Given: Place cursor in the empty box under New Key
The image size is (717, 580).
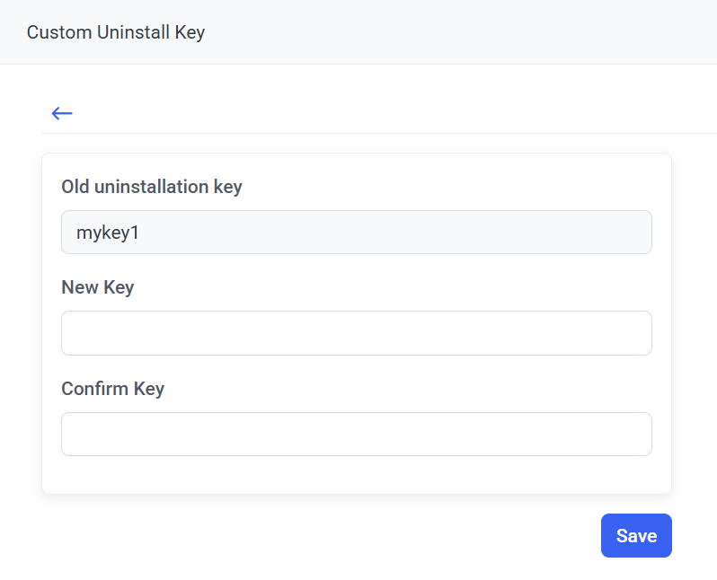Looking at the screenshot, I should point(356,333).
